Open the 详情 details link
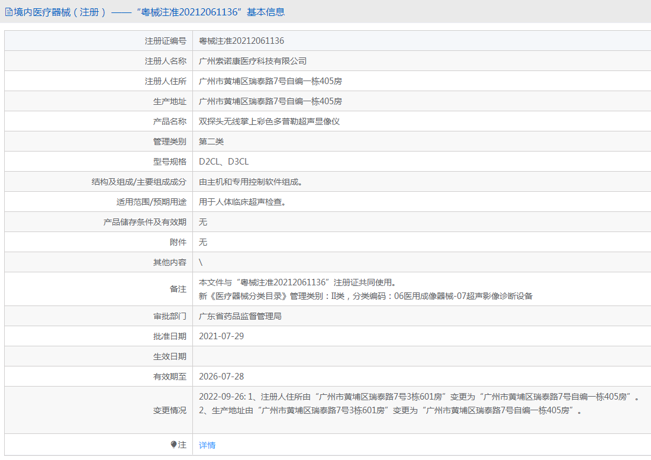The height and width of the screenshot is (460, 651). 207,445
